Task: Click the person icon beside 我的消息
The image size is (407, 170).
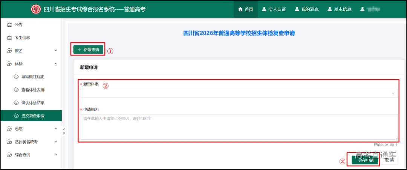Action: pos(297,9)
